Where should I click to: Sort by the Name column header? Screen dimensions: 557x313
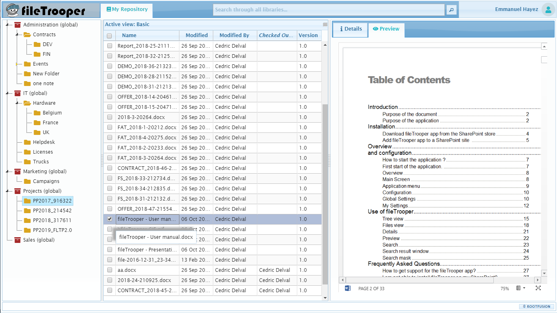coord(147,35)
